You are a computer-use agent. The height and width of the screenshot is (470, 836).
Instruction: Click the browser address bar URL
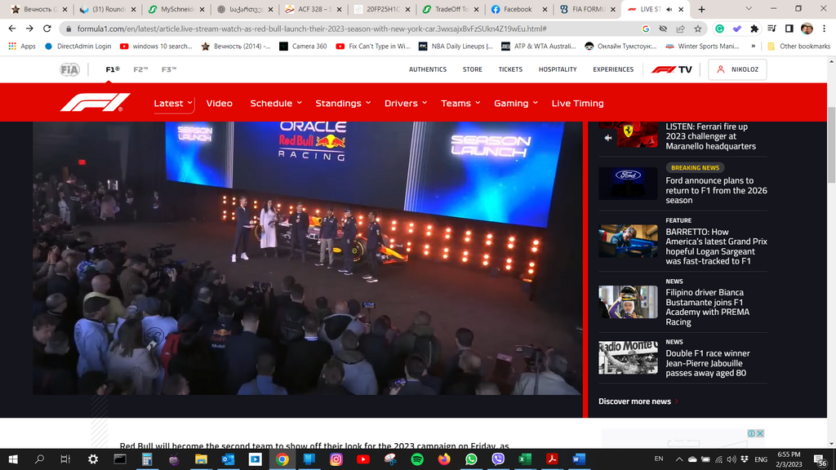click(x=312, y=29)
